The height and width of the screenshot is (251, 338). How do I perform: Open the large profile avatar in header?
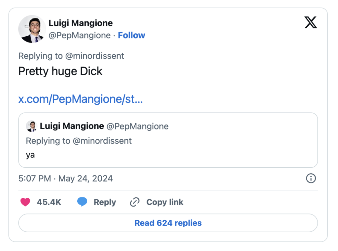pos(32,29)
